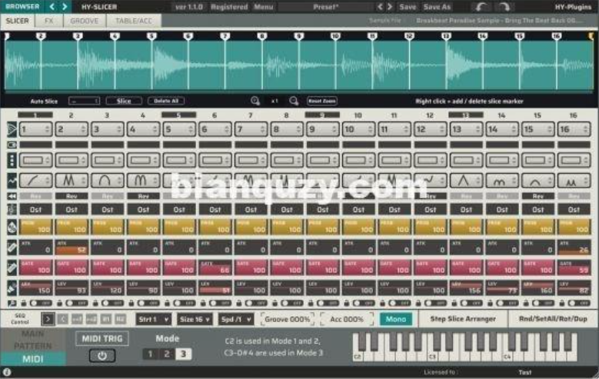Screen dimensions: 599x379
Task: Click the redo arrow icon
Action: [x=503, y=6]
